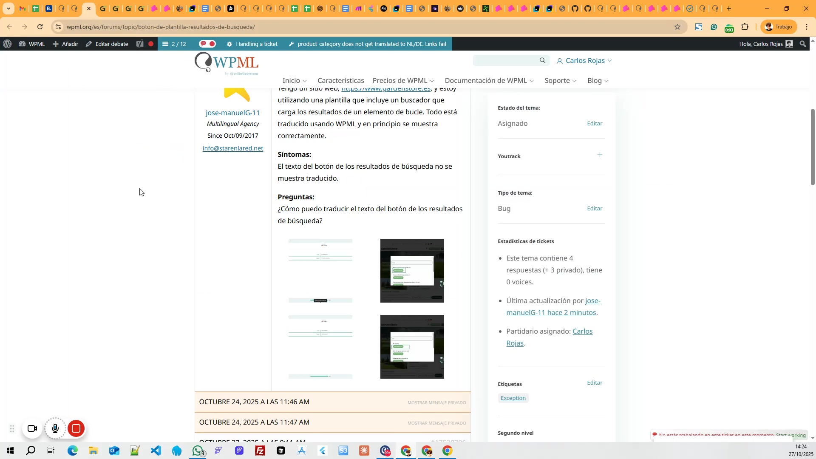Click the WordPress logo in admin bar
816x459 pixels.
7,44
